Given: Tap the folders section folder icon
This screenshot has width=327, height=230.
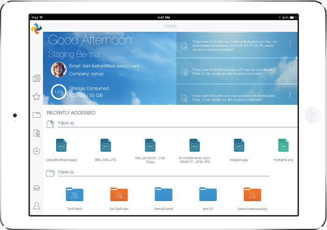Looking at the screenshot, I should [x=50, y=173].
